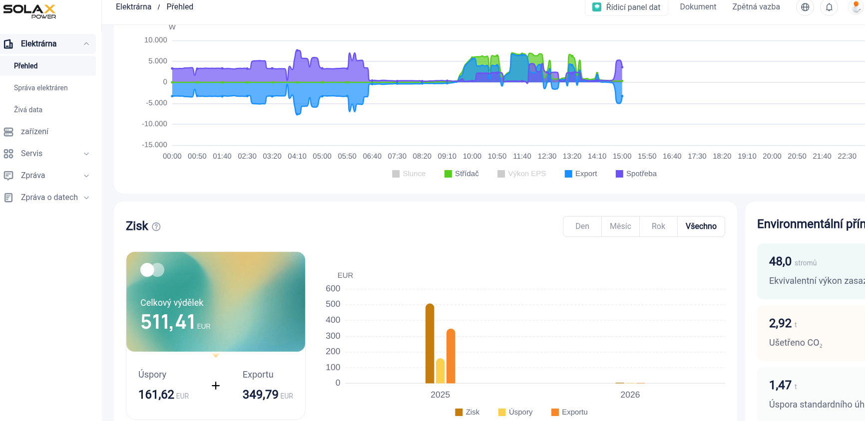Hide the Export series in chart legend
The height and width of the screenshot is (421, 865).
[x=580, y=174]
